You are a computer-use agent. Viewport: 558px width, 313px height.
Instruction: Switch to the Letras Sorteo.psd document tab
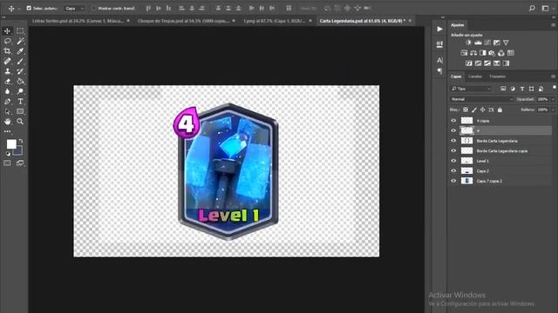click(78, 21)
